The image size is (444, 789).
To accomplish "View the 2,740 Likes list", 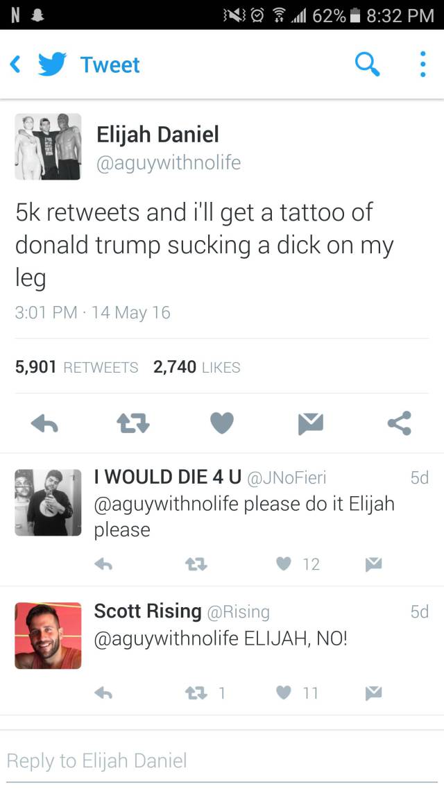I will 196,367.
